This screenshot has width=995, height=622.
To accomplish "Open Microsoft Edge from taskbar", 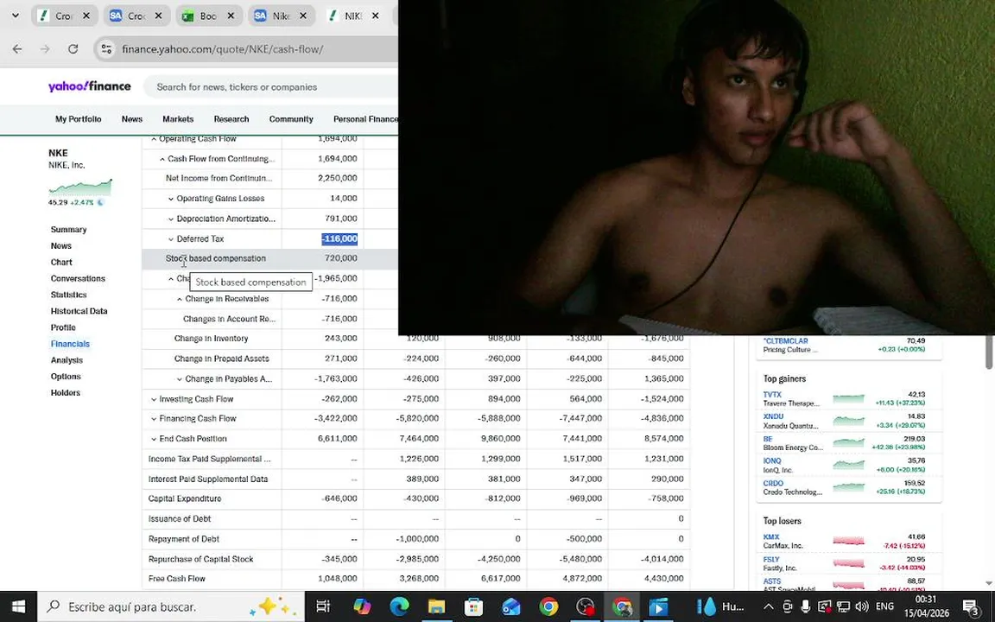I will pos(399,606).
